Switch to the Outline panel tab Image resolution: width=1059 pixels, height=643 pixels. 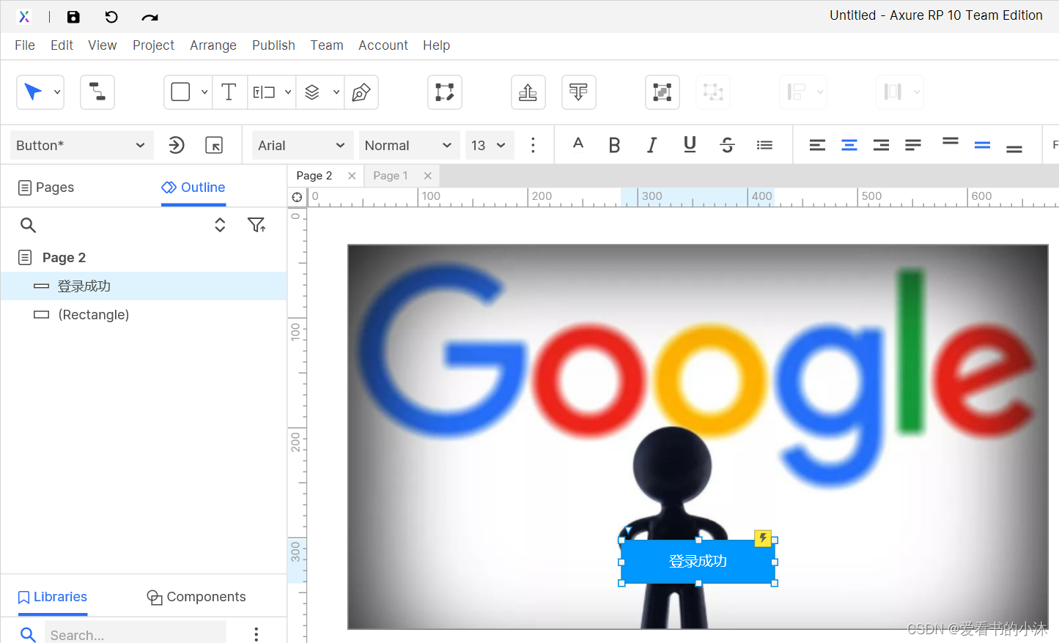[193, 187]
